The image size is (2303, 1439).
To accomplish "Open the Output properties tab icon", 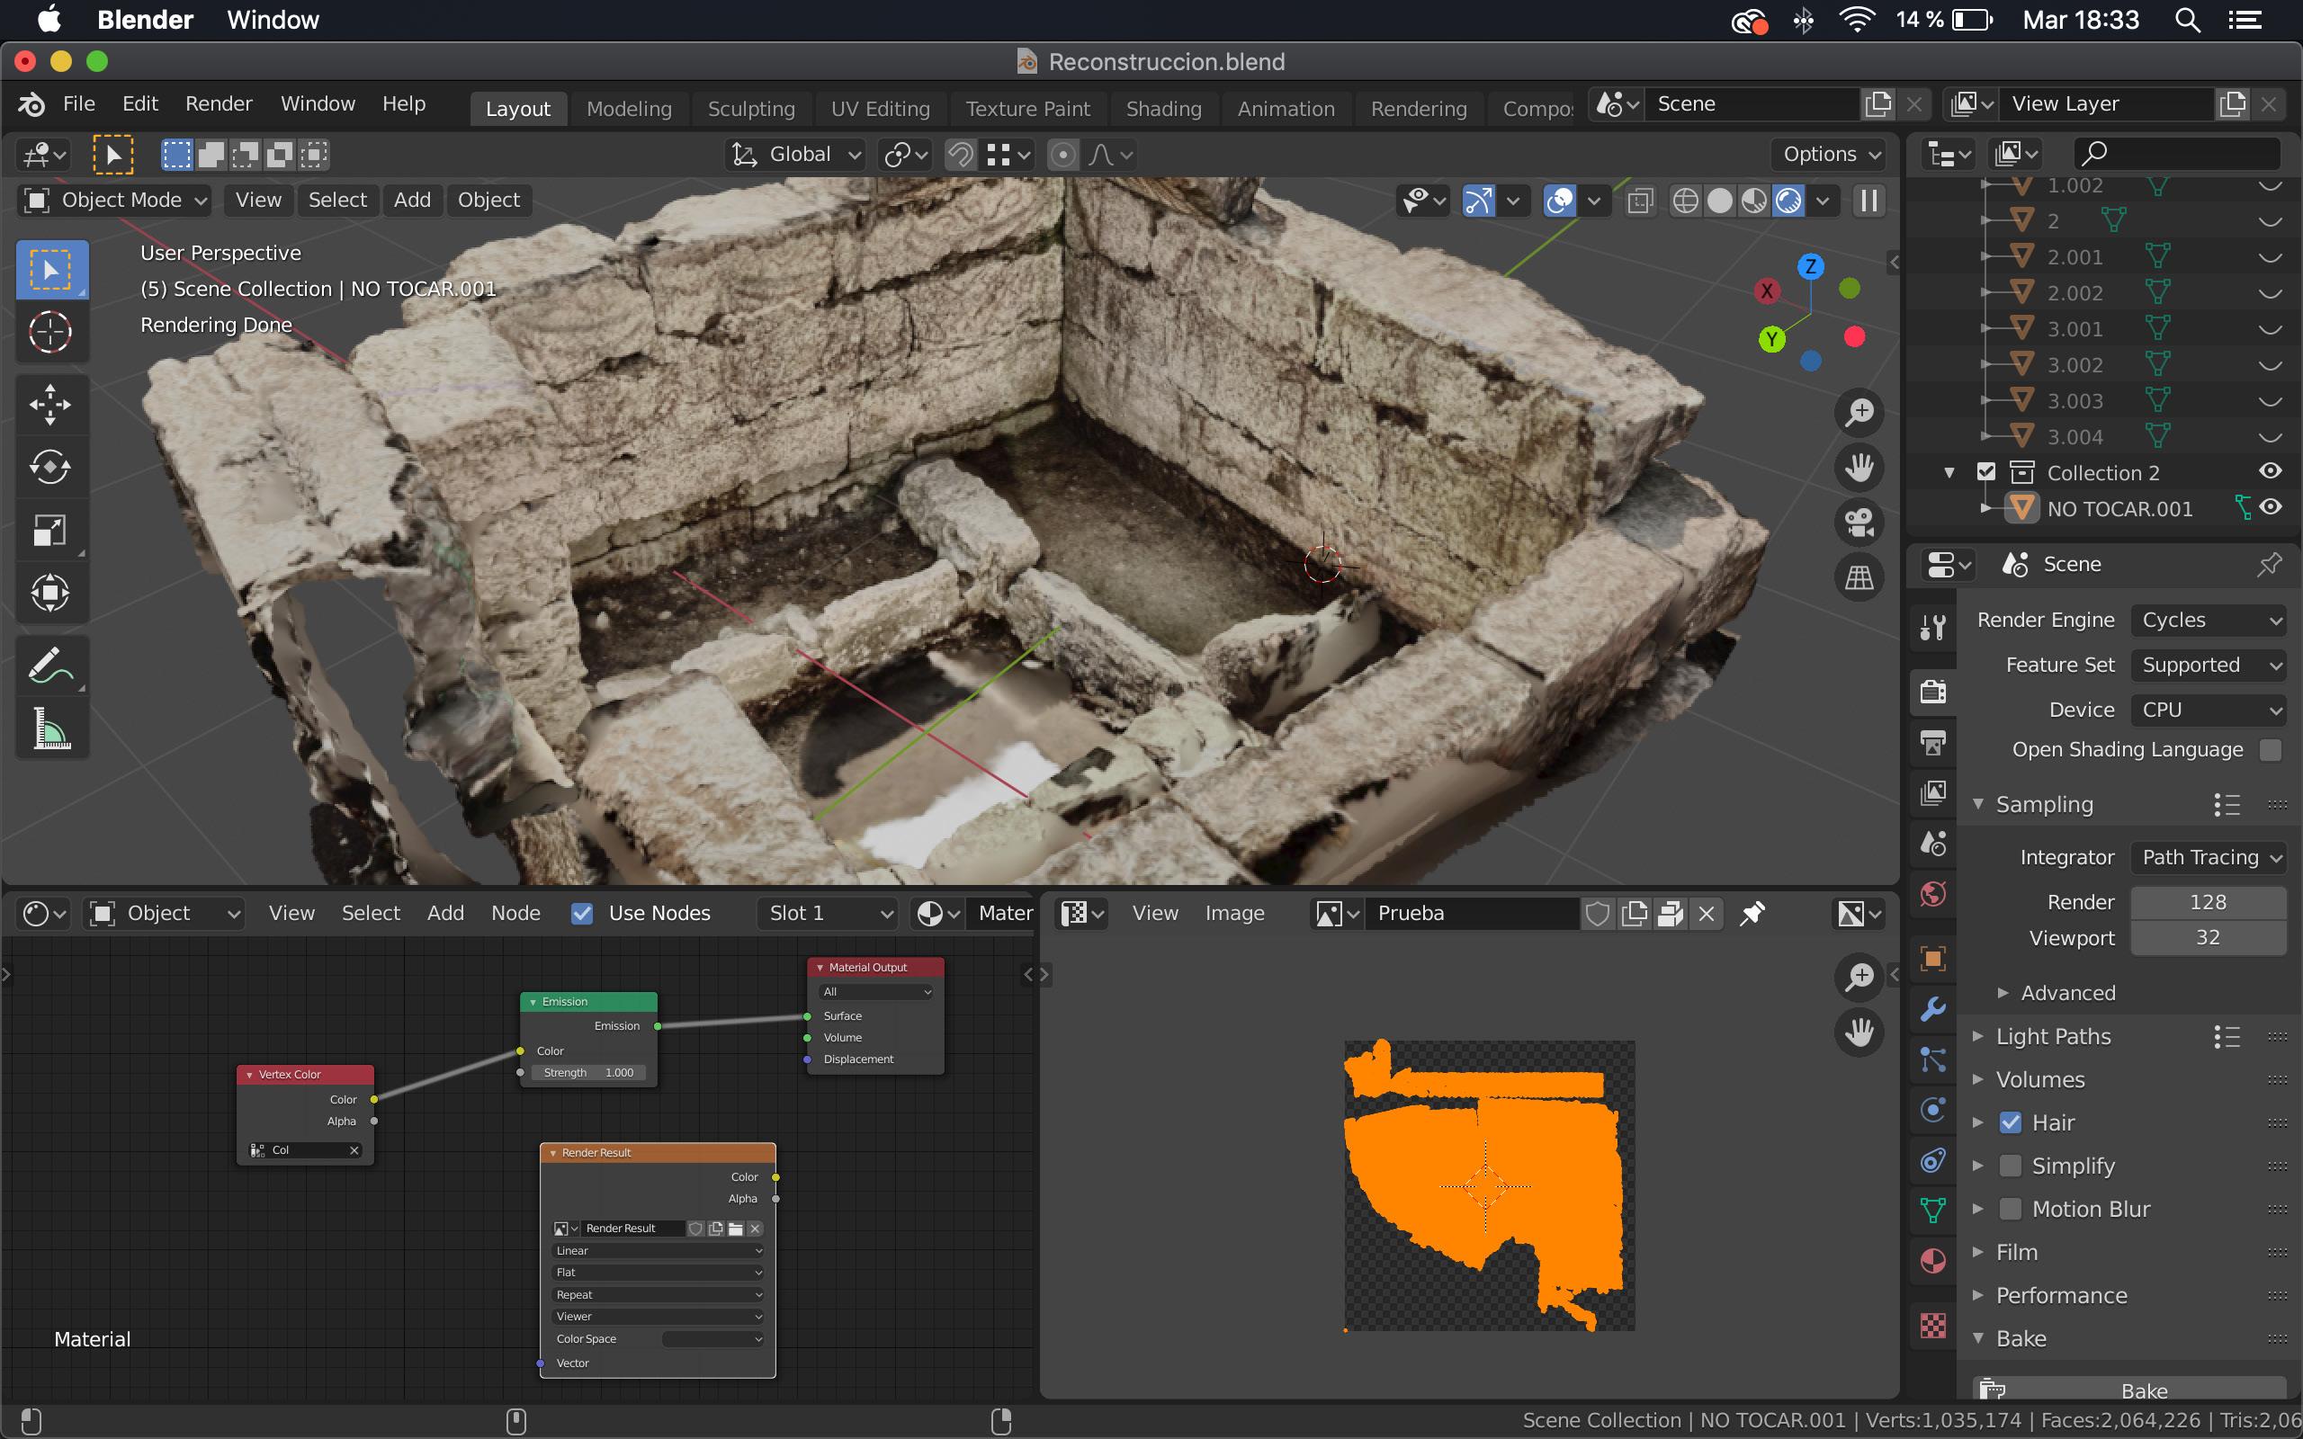I will [1932, 742].
